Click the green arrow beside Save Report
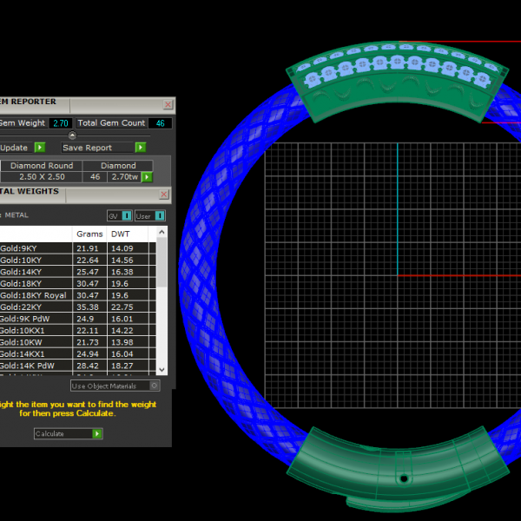Image resolution: width=521 pixels, height=521 pixels. click(140, 148)
